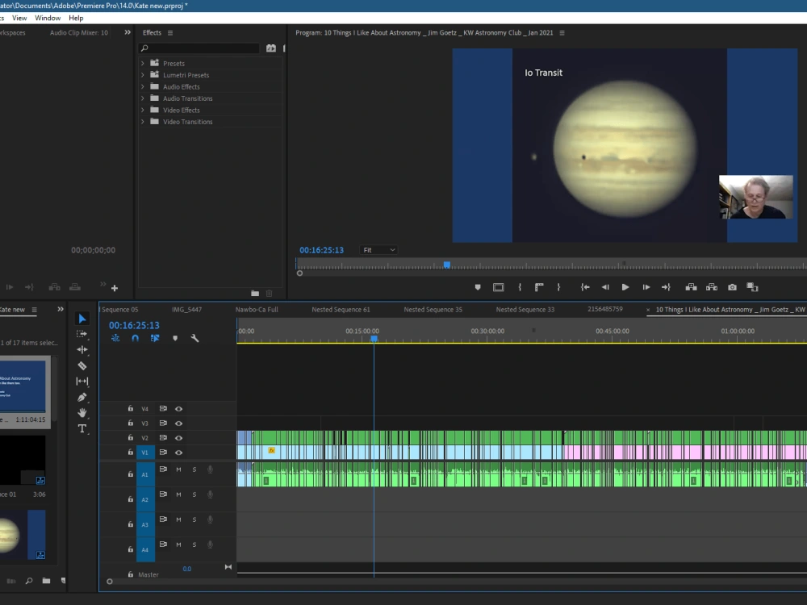The image size is (807, 605).
Task: Select the Razor tool
Action: click(x=82, y=365)
